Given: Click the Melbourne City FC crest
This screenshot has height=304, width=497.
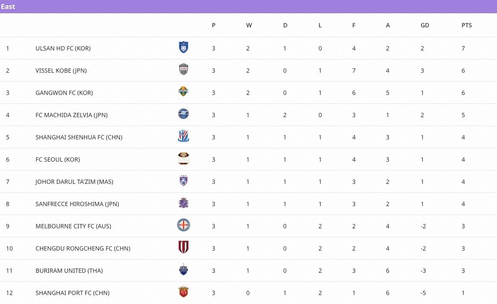Looking at the screenshot, I should 184,225.
